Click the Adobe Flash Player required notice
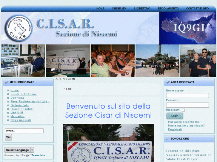217x162 pixels. [188, 155]
